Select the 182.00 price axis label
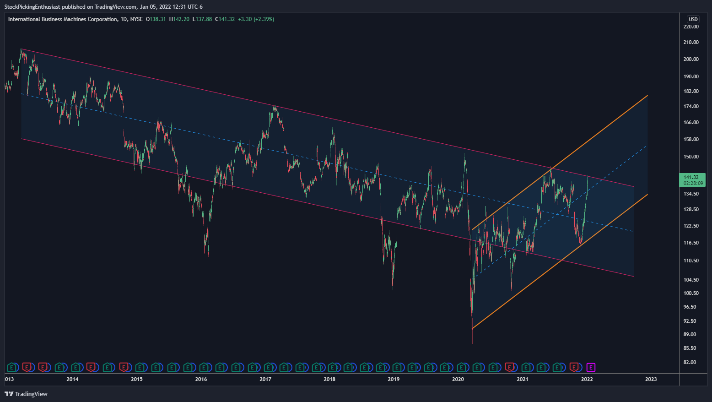The image size is (712, 402). click(691, 91)
